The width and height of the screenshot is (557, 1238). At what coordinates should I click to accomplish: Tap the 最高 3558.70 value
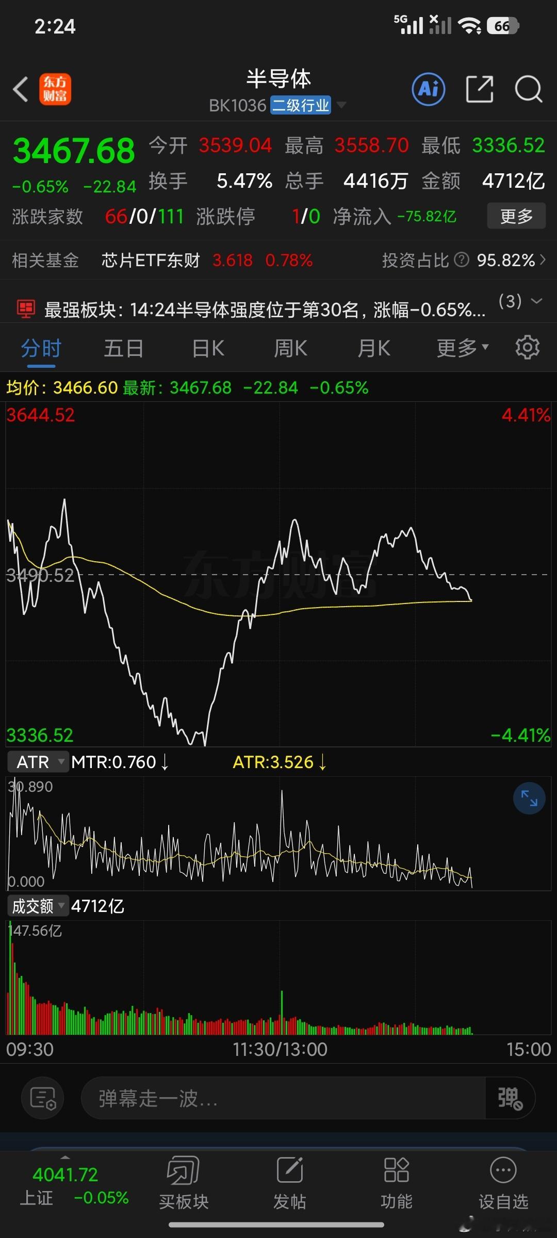(x=372, y=145)
